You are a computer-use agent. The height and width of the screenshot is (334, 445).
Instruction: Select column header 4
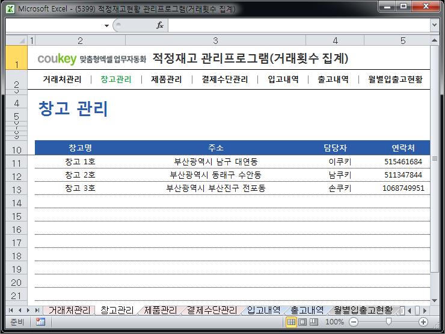335,40
